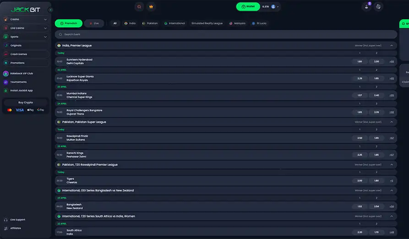Click the Litecoin currency icon
409x239 pixels.
coord(273,7)
